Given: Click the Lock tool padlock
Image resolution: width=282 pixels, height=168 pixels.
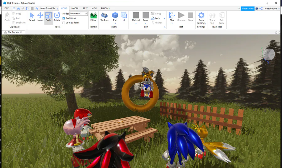Looking at the screenshot, I should pyautogui.click(x=153, y=18).
